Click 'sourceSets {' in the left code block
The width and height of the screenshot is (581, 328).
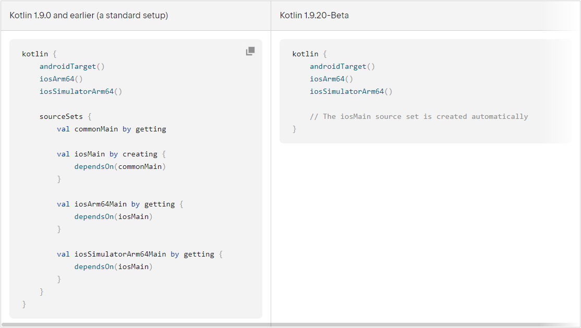(x=66, y=116)
